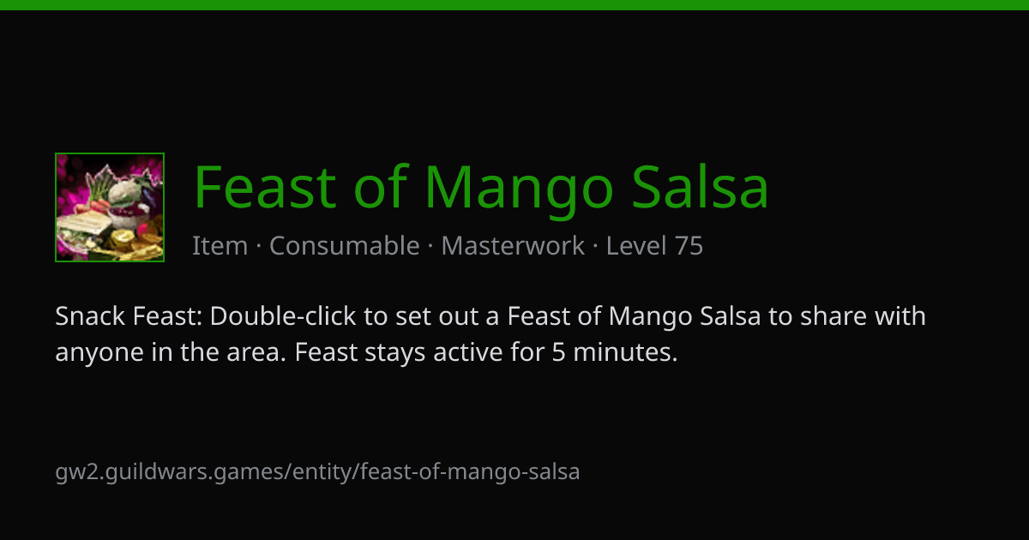Click the Feast of Mango Salsa item icon
1029x540 pixels.
pos(110,207)
